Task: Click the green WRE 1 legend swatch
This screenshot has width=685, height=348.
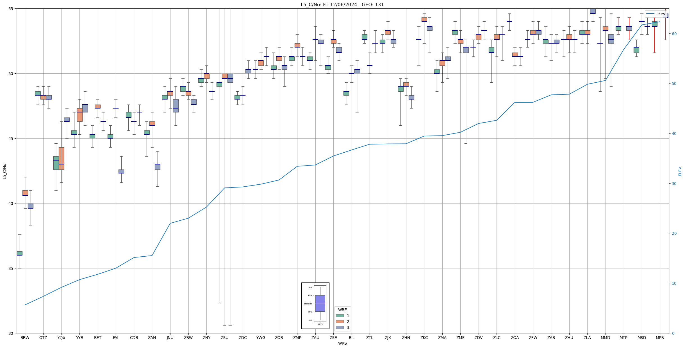Action: [x=340, y=316]
